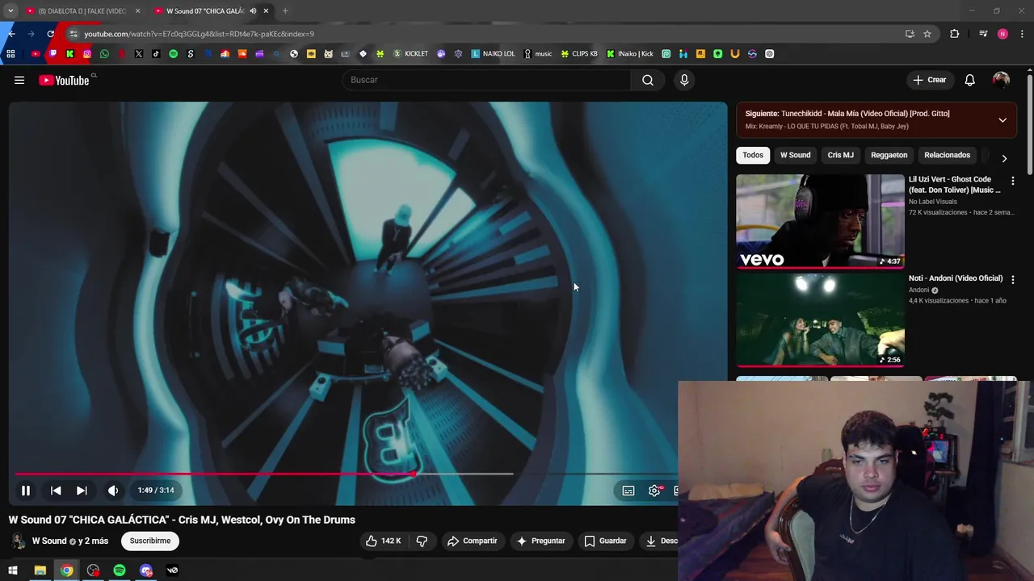Skip to the next video
This screenshot has height=581, width=1034.
pyautogui.click(x=82, y=490)
